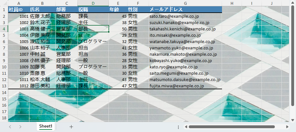Select row 13 header
296x132 pixels.
click(4, 86)
